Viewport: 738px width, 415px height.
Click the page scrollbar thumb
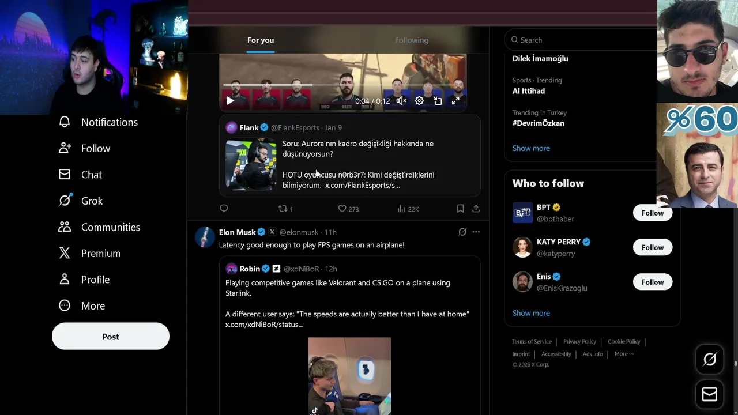(x=735, y=364)
